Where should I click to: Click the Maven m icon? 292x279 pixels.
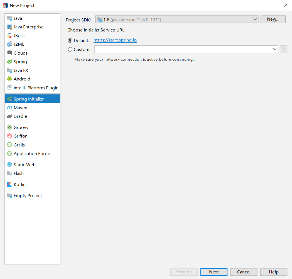(9, 108)
